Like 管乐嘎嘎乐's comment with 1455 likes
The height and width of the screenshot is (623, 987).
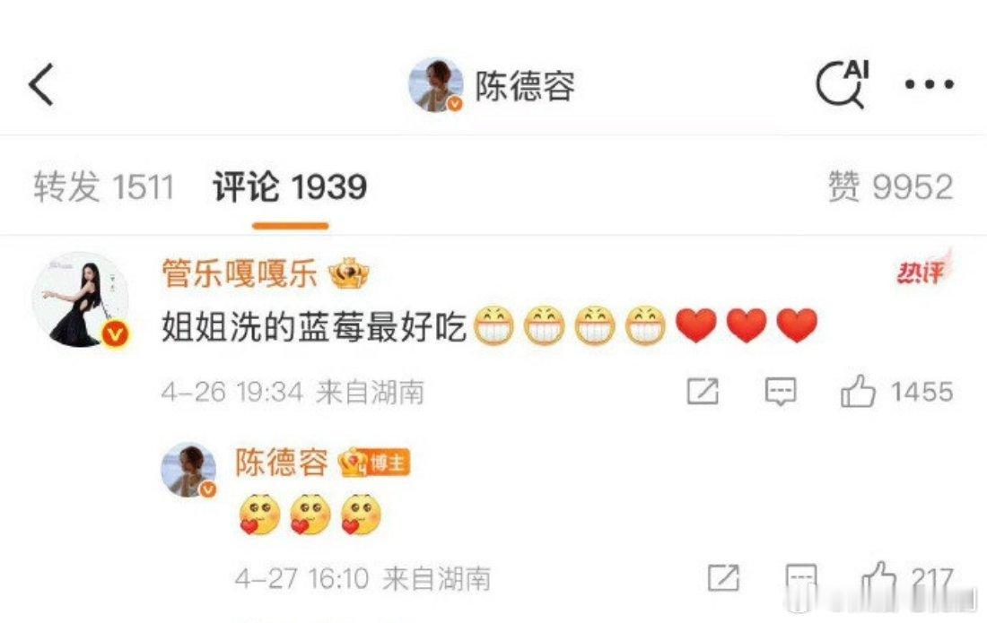(x=896, y=391)
